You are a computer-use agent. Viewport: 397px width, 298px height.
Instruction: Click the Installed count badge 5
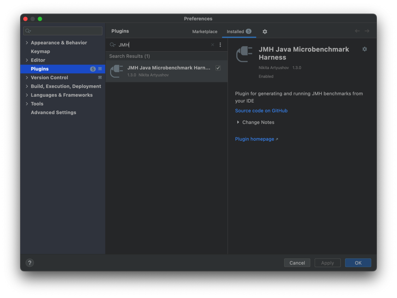(x=249, y=31)
